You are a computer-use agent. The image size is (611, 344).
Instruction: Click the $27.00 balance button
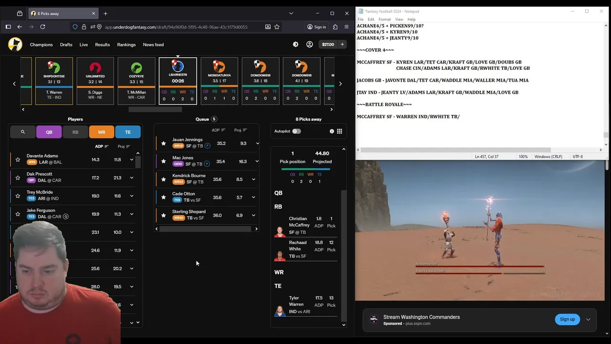point(328,44)
